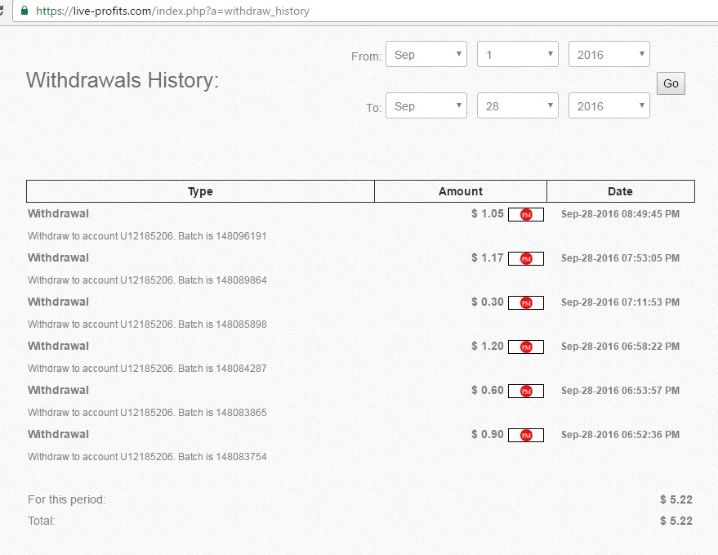This screenshot has width=718, height=555.
Task: Click the line with batch 148083865
Action: click(x=147, y=413)
